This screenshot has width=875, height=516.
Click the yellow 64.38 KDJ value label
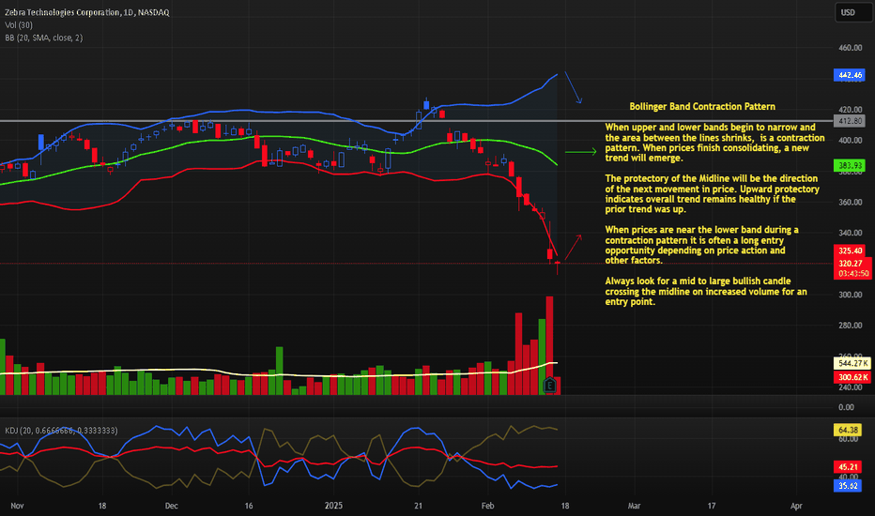click(x=848, y=430)
